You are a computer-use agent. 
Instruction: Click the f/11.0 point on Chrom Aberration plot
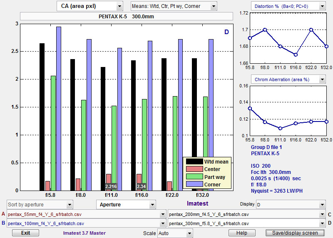[x=280, y=128]
